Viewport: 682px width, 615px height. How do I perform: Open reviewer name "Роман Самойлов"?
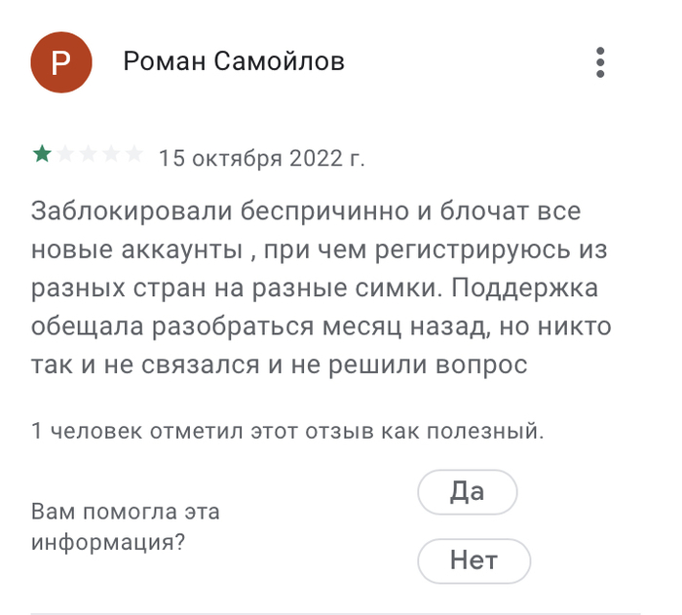pos(234,63)
